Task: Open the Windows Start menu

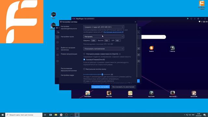Action: coord(3,115)
